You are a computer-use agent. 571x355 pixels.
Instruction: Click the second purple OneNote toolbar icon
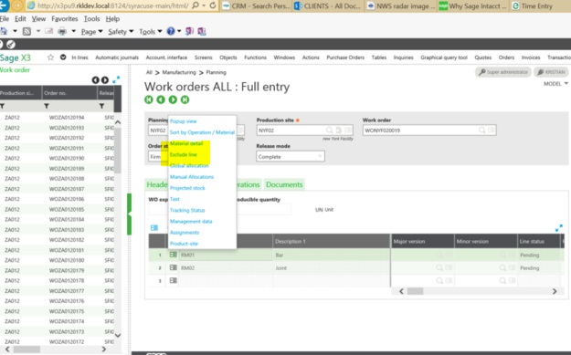(x=202, y=31)
